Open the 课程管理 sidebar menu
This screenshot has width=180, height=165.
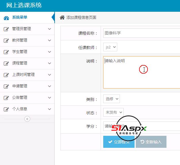20,63
